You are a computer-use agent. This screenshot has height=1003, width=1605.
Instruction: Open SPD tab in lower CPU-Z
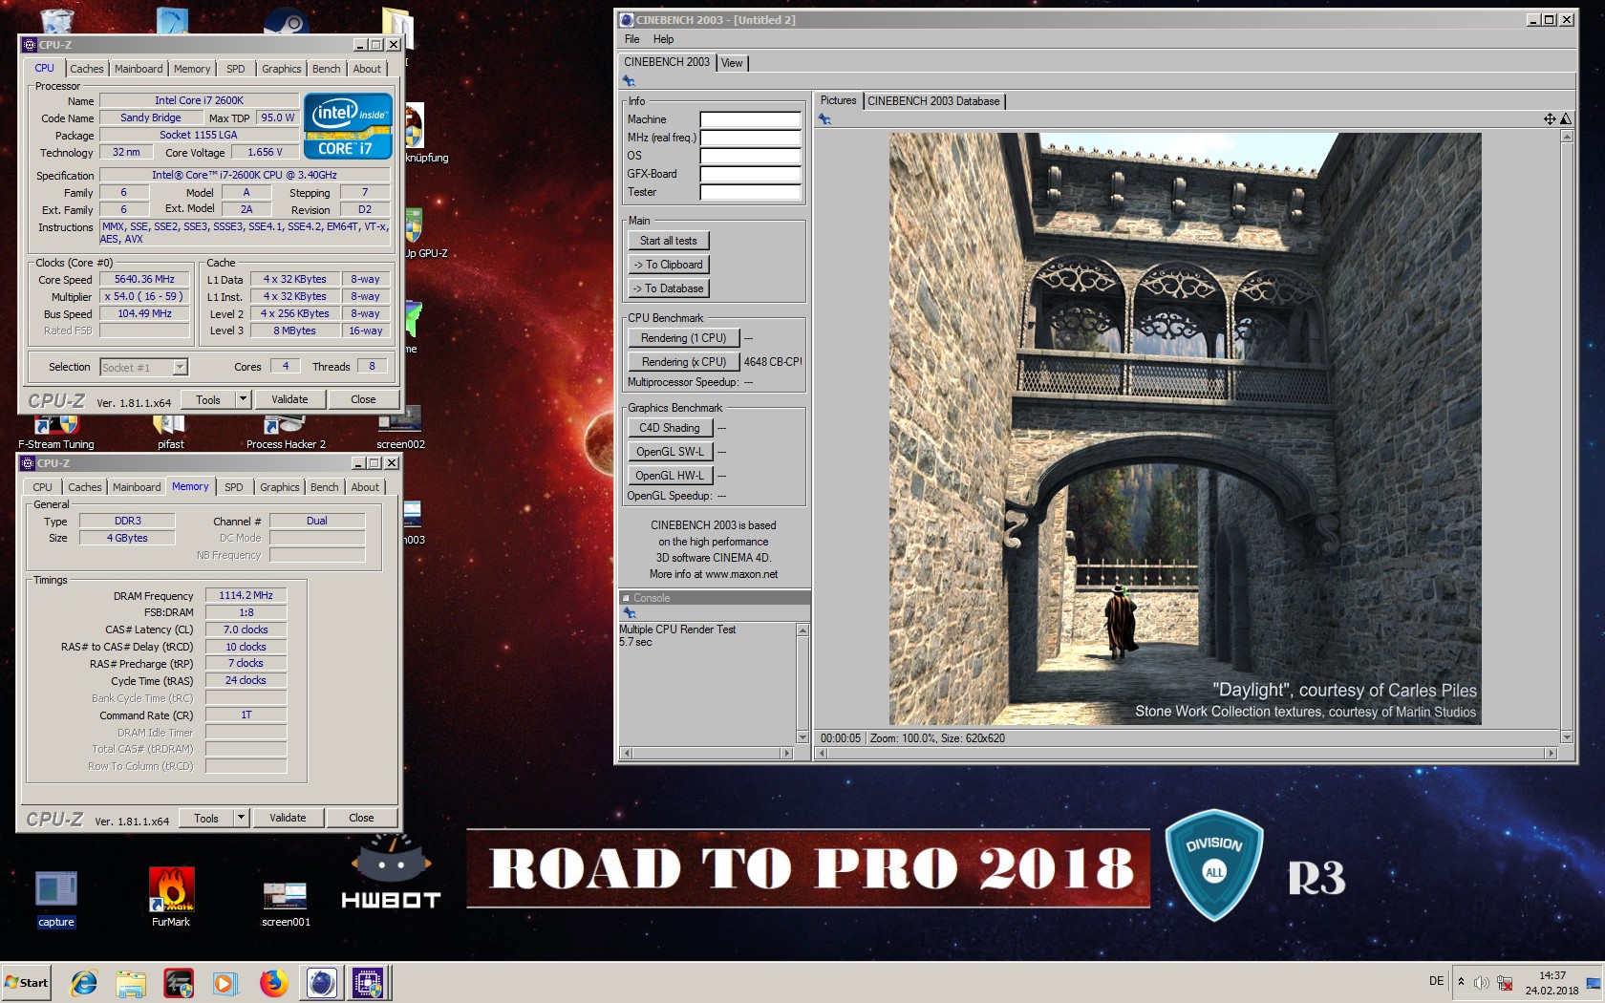pos(233,487)
